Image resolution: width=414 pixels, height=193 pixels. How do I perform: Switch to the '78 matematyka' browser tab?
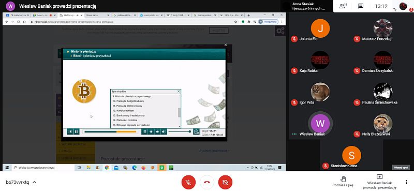(x=18, y=16)
